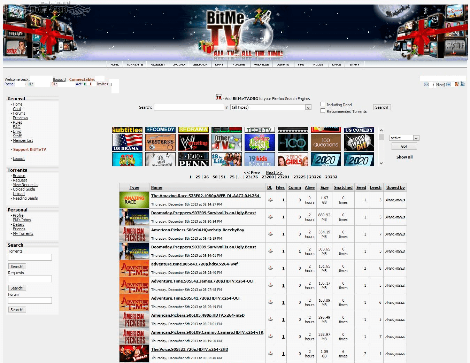Open FAQ in the navigation bar
The image size is (470, 363).
[x=301, y=64]
